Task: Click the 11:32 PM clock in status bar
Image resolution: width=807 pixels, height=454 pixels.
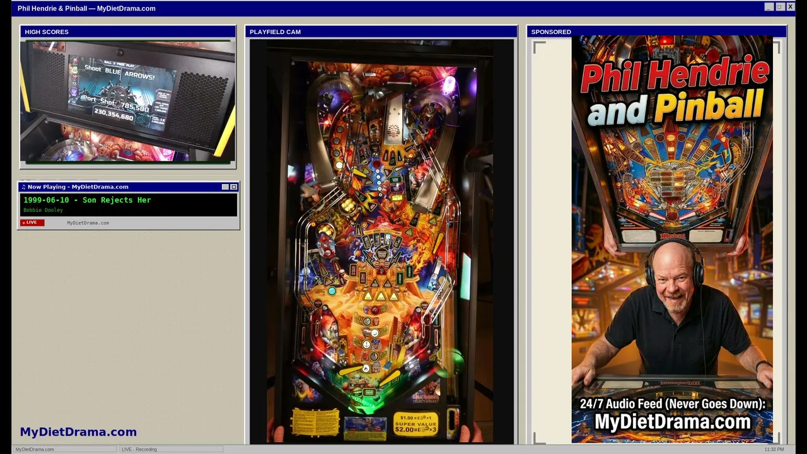Action: coord(774,449)
